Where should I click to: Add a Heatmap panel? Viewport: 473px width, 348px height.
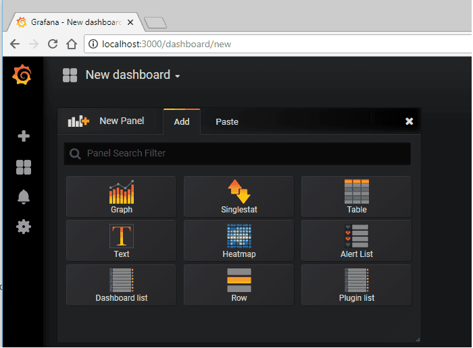(239, 241)
